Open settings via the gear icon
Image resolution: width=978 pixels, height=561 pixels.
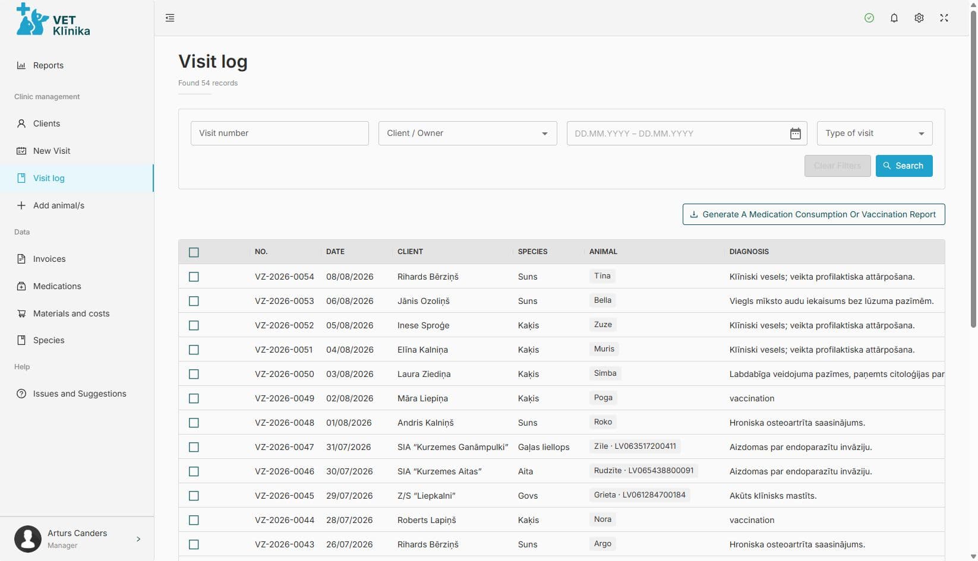(919, 18)
